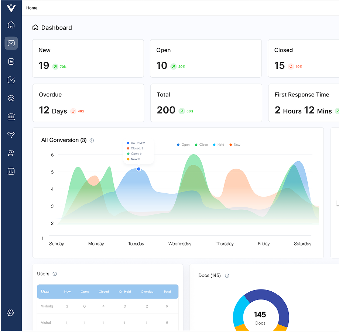This screenshot has width=339, height=332.
Task: Click the Users info icon
Action: tap(55, 274)
